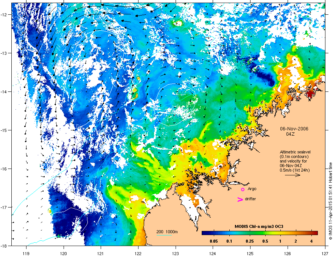Click longitude axis label '127'
333x257 pixels.
tap(325, 253)
